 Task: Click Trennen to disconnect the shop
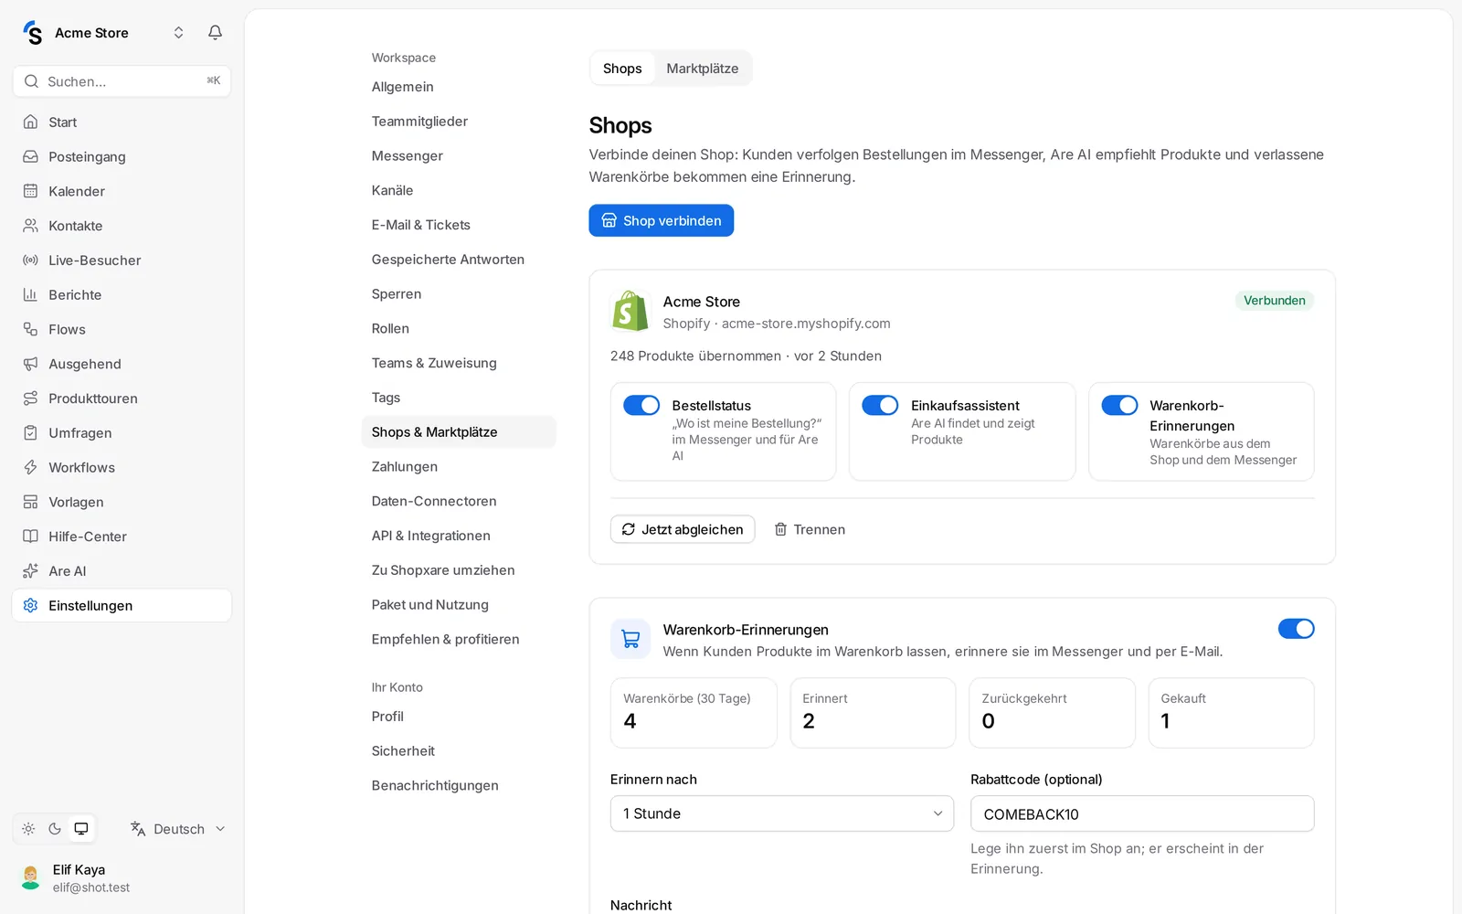point(810,529)
